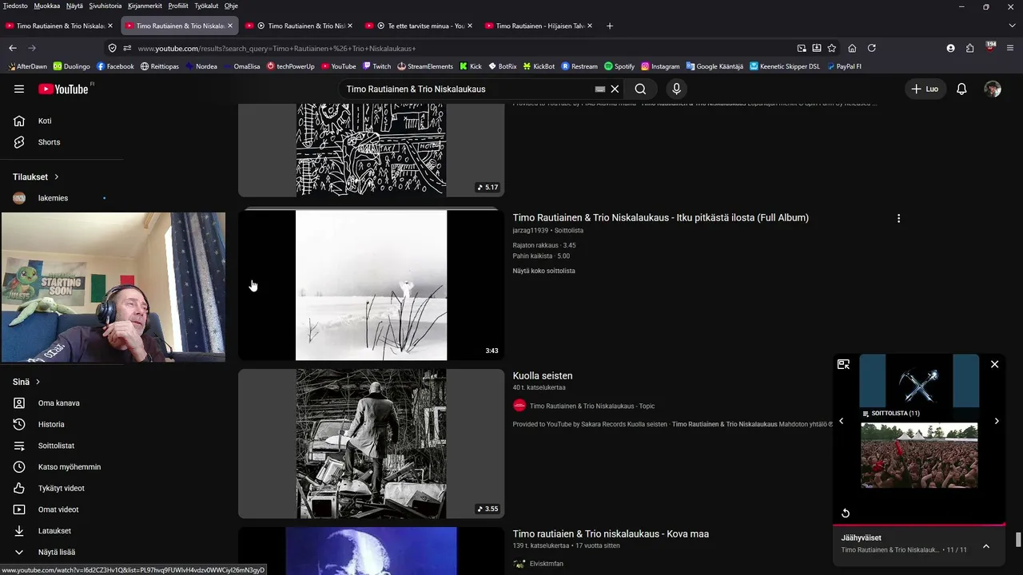Click the magnifier search button
The height and width of the screenshot is (575, 1023).
pyautogui.click(x=640, y=89)
